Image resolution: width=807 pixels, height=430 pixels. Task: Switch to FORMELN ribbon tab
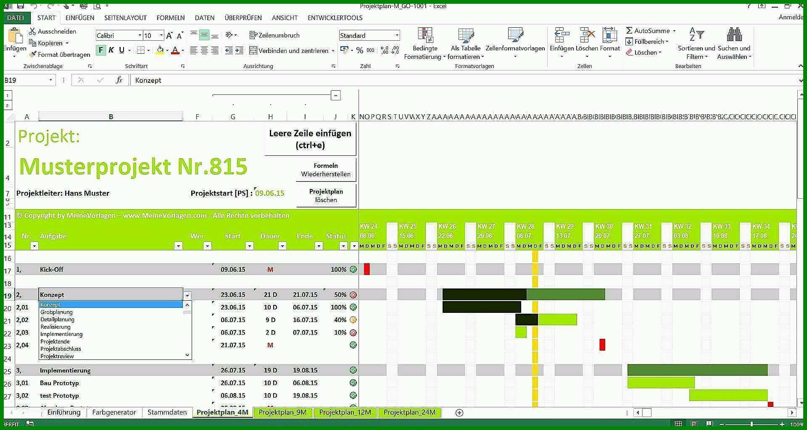click(171, 18)
